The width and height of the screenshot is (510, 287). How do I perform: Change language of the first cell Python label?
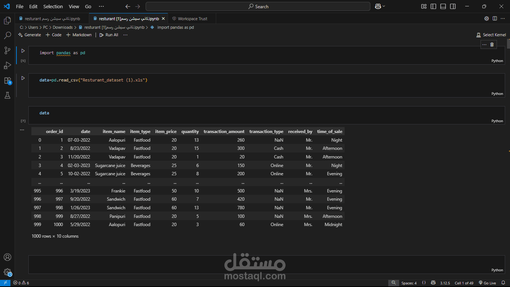tap(497, 61)
